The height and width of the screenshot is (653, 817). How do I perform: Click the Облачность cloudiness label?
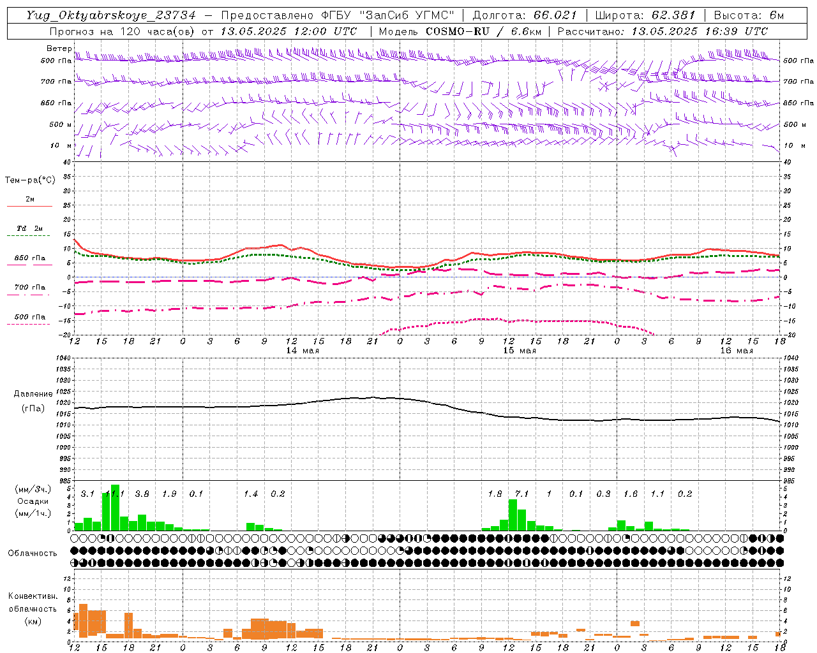[33, 554]
